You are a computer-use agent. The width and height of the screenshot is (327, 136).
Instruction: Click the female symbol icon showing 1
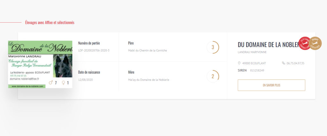[x=64, y=83]
